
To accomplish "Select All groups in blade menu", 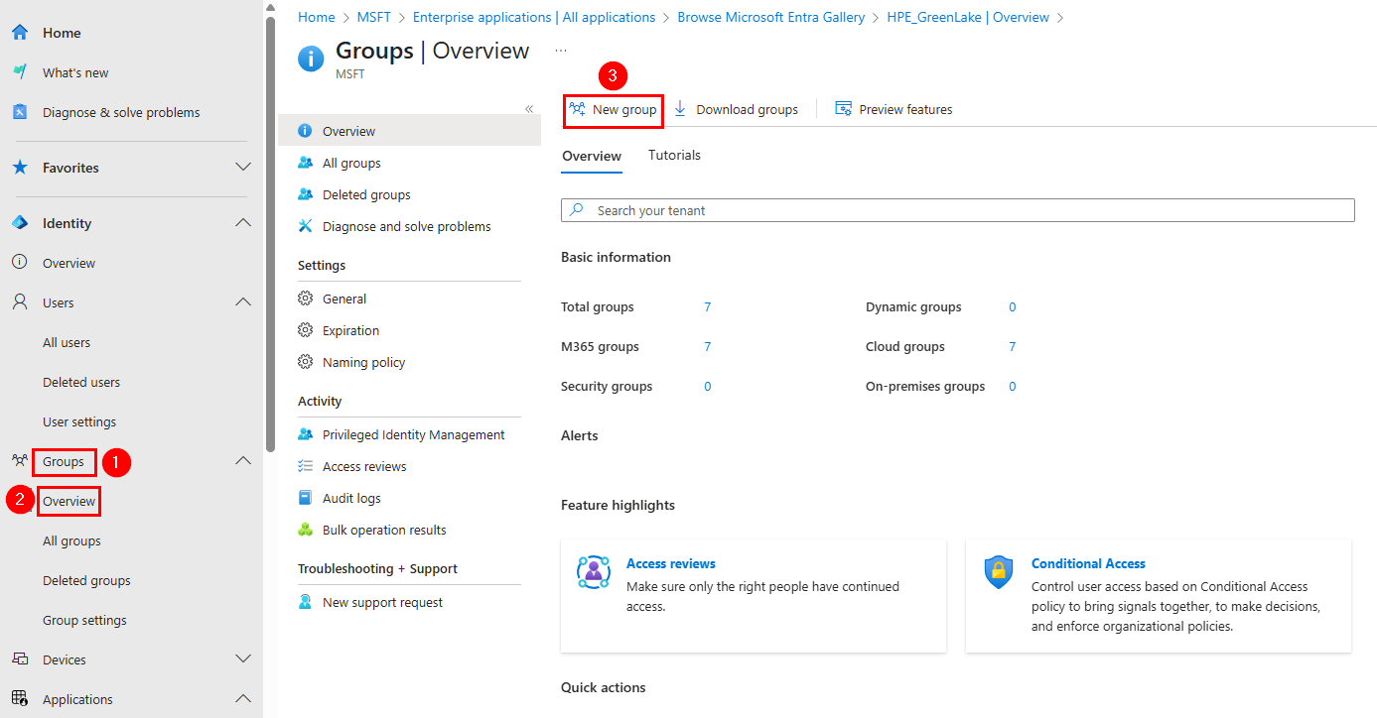I will coord(351,163).
